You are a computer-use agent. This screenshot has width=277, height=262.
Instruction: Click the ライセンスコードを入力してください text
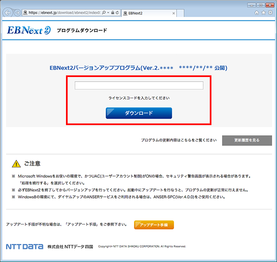tap(139, 98)
